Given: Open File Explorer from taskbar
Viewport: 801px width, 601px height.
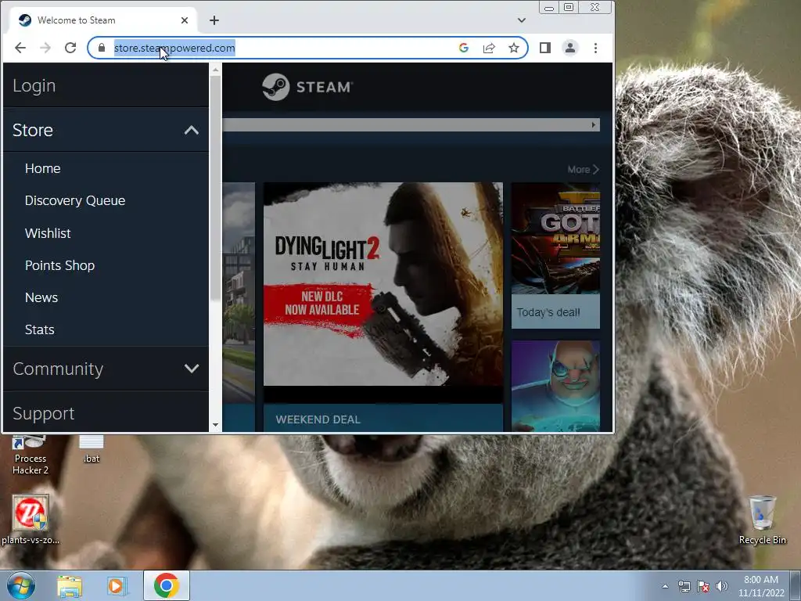Looking at the screenshot, I should click(x=70, y=585).
